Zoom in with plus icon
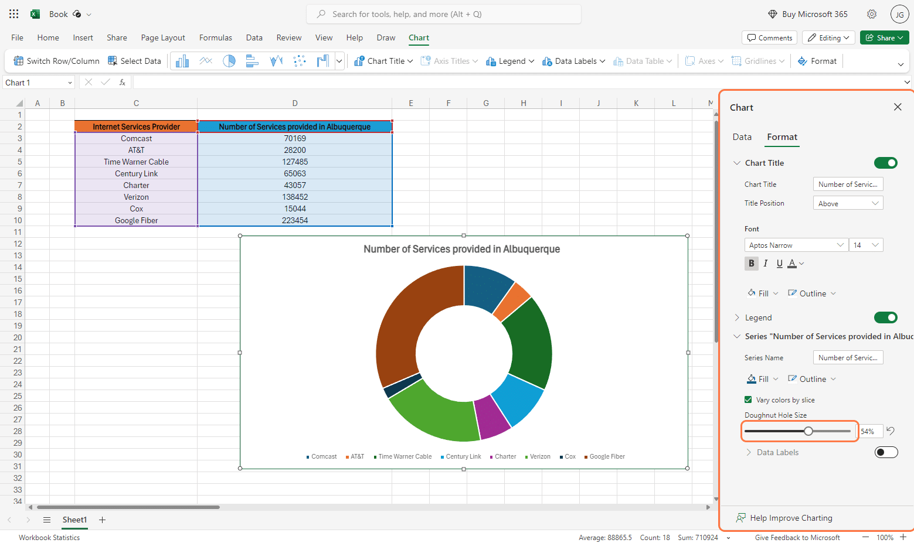 point(903,537)
